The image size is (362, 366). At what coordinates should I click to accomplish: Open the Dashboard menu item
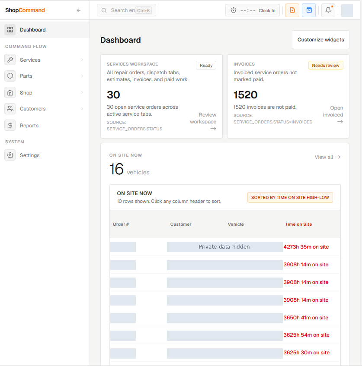click(x=45, y=30)
